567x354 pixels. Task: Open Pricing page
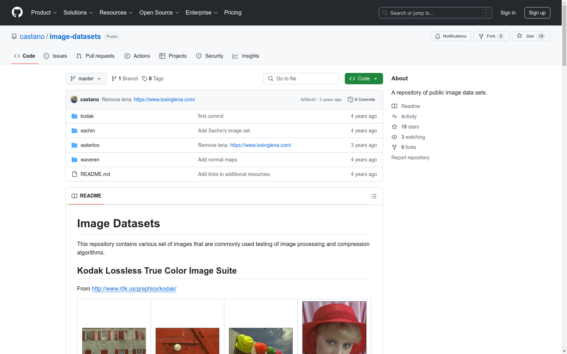pyautogui.click(x=233, y=12)
